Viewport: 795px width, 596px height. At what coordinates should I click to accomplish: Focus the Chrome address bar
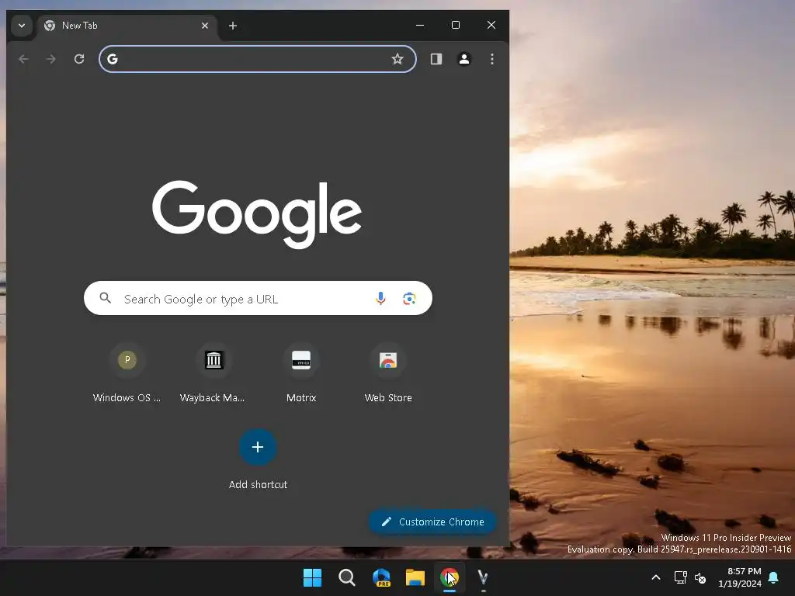pyautogui.click(x=258, y=59)
